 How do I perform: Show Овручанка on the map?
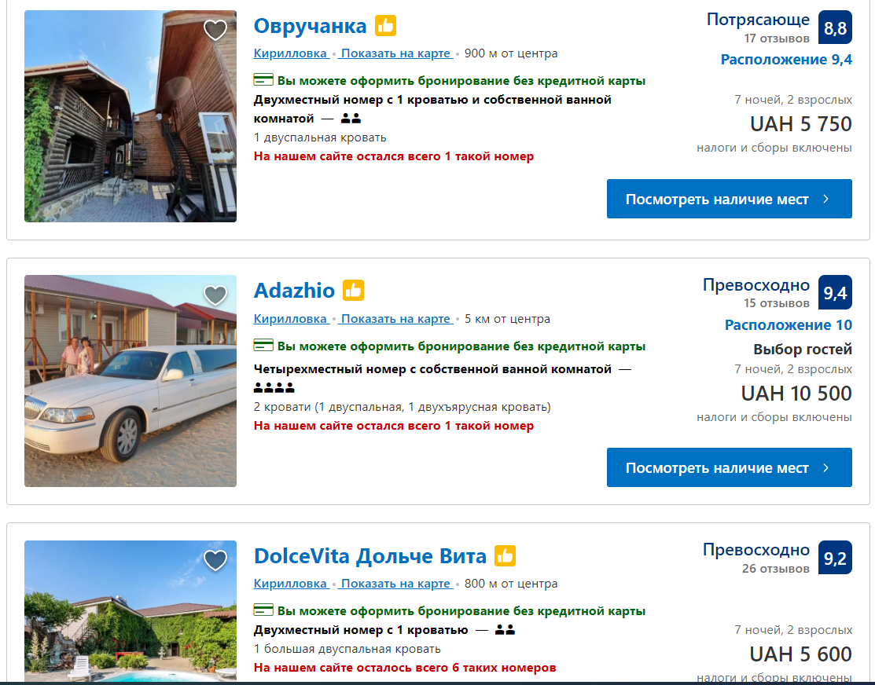click(x=396, y=53)
